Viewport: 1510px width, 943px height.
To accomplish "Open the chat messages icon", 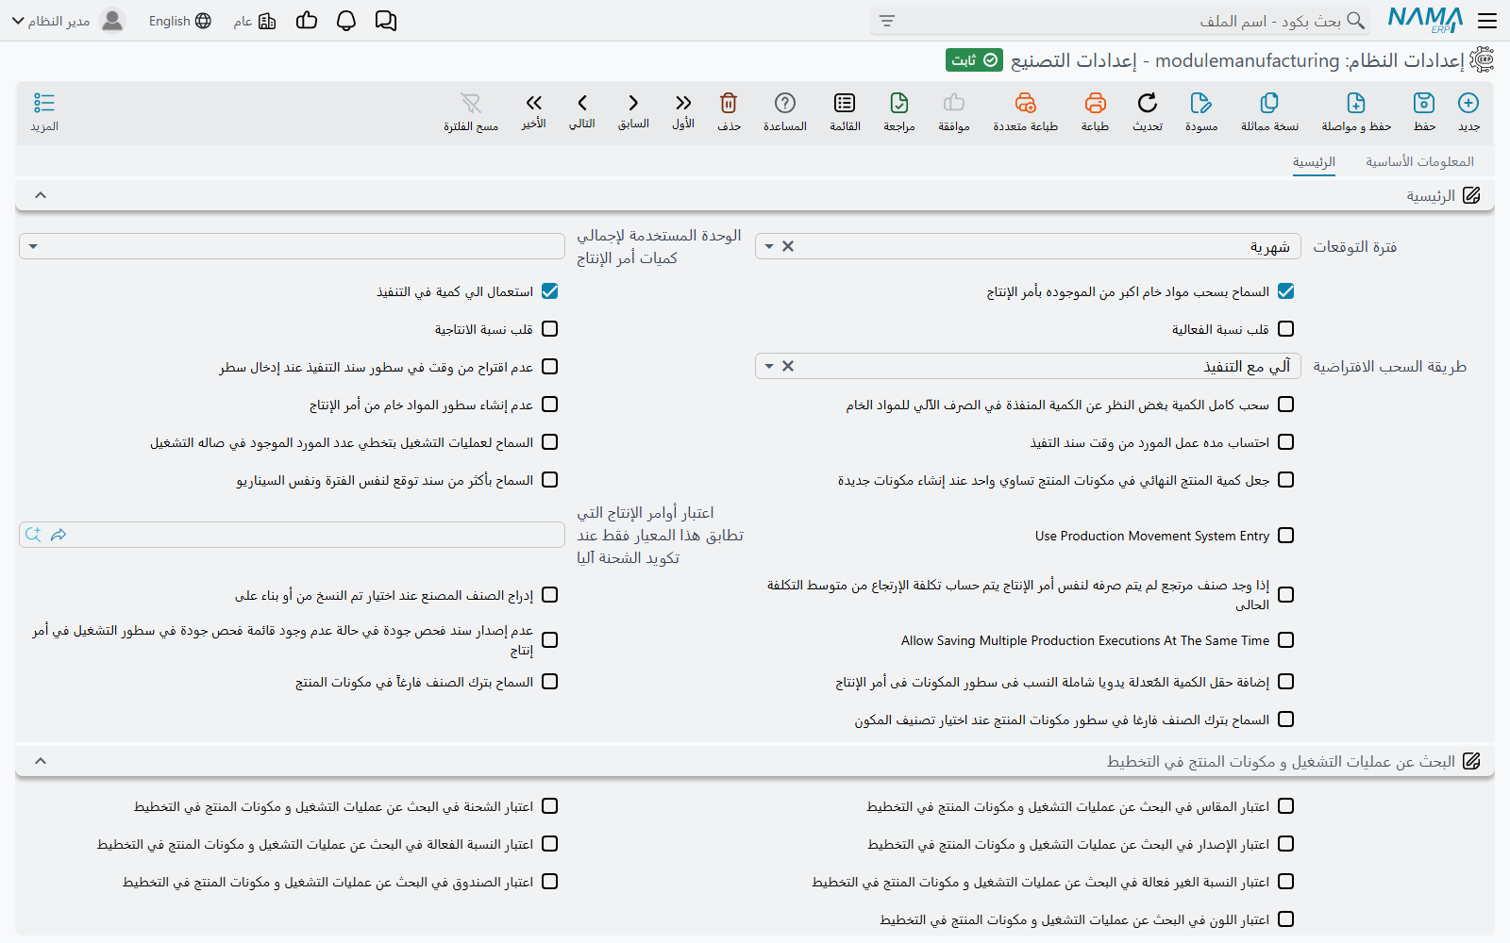I will (386, 21).
